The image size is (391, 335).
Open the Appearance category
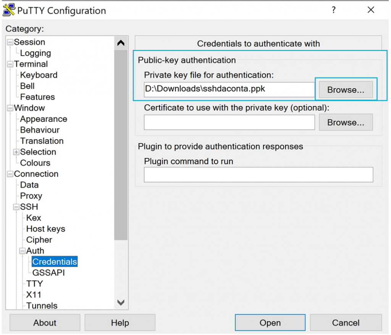click(x=44, y=119)
